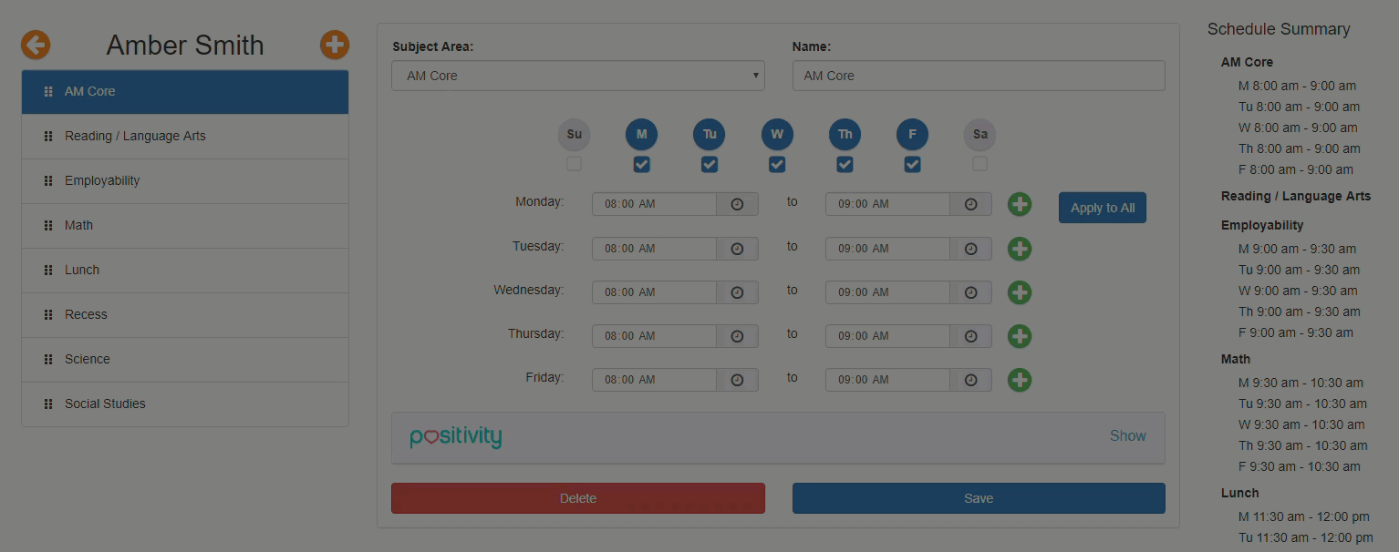Viewport: 1399px width, 552px height.
Task: Click the Thursday end time field
Action: coord(888,336)
